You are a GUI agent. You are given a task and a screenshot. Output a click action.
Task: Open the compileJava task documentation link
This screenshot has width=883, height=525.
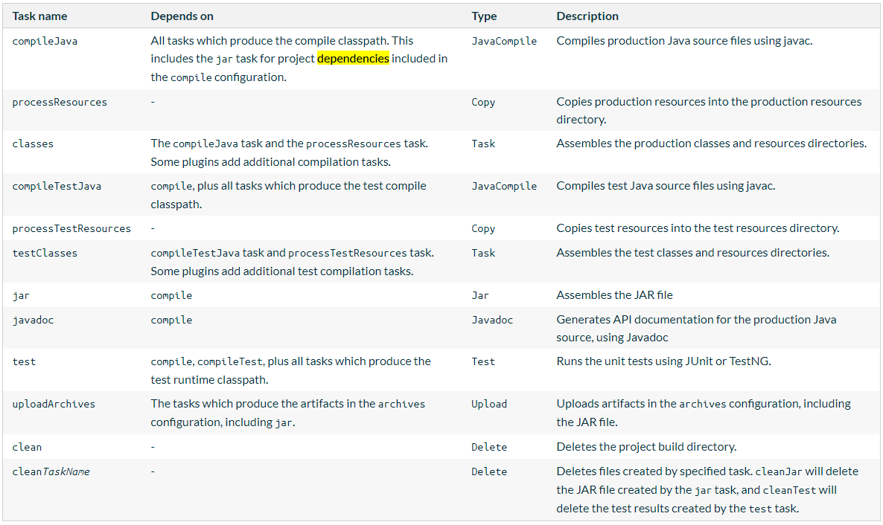45,41
